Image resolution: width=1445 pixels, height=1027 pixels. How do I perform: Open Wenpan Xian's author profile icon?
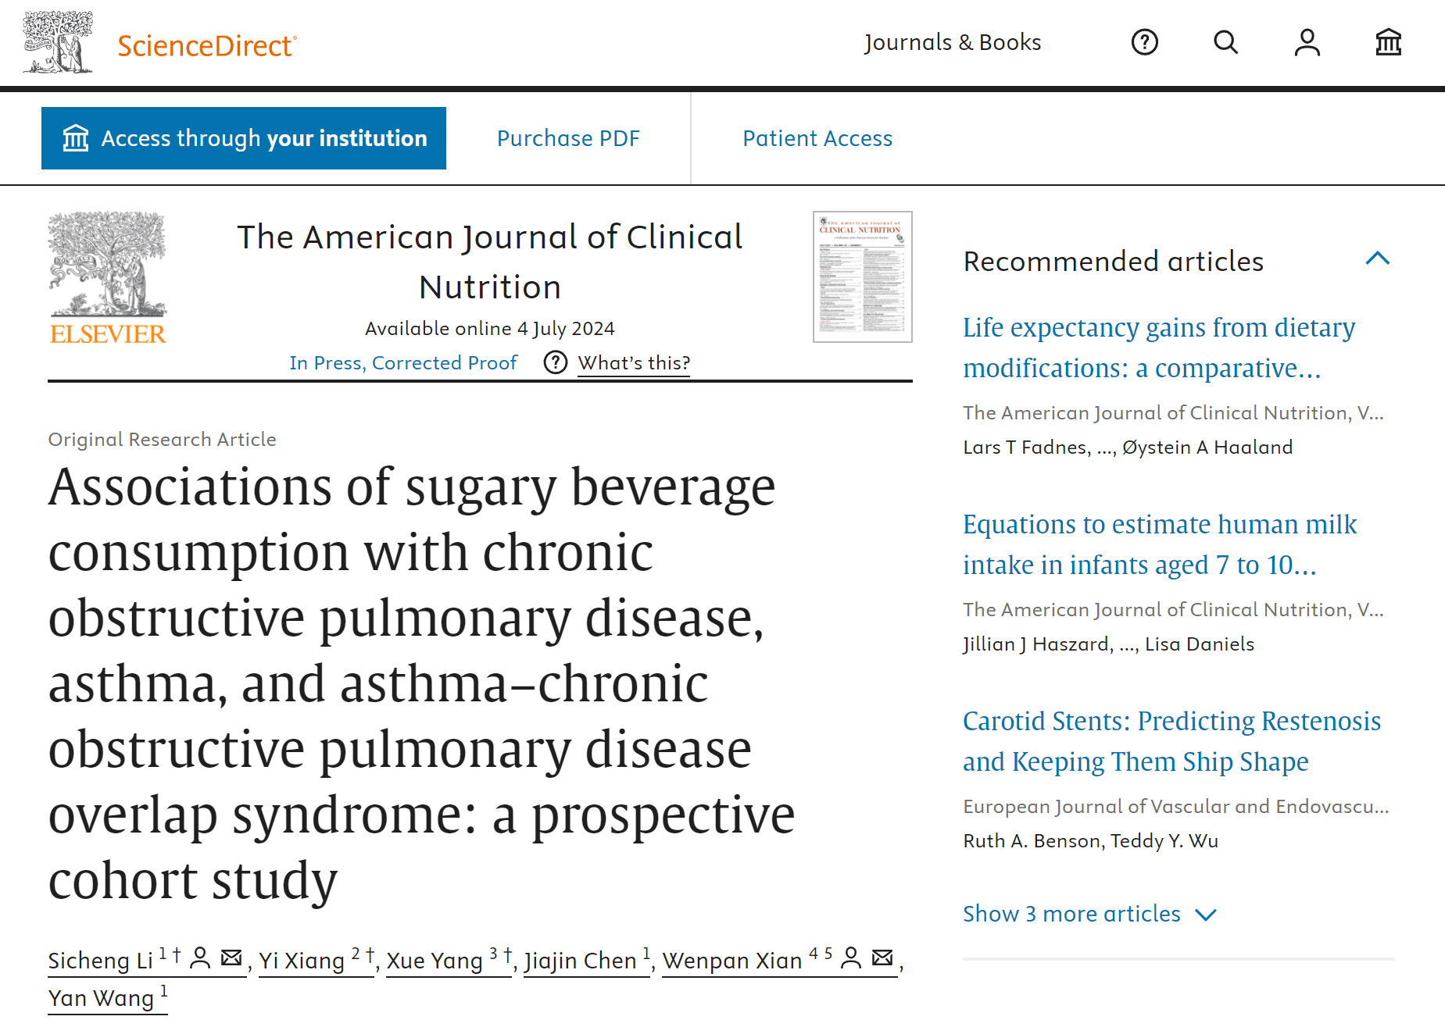click(851, 957)
